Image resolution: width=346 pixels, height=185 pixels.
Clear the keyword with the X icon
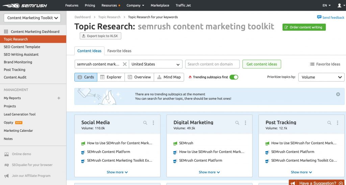tap(125, 64)
